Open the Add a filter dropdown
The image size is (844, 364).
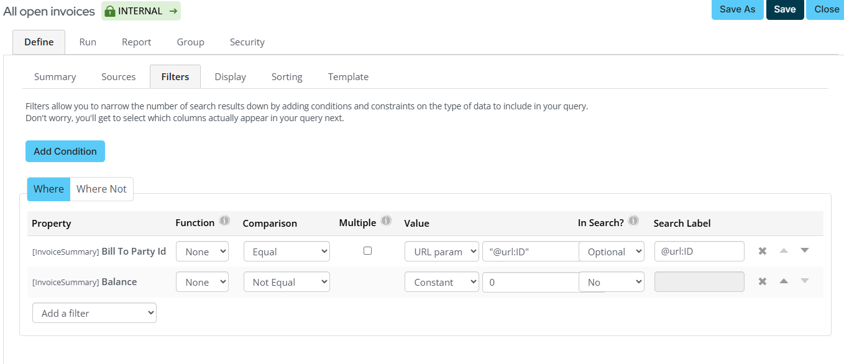click(94, 313)
